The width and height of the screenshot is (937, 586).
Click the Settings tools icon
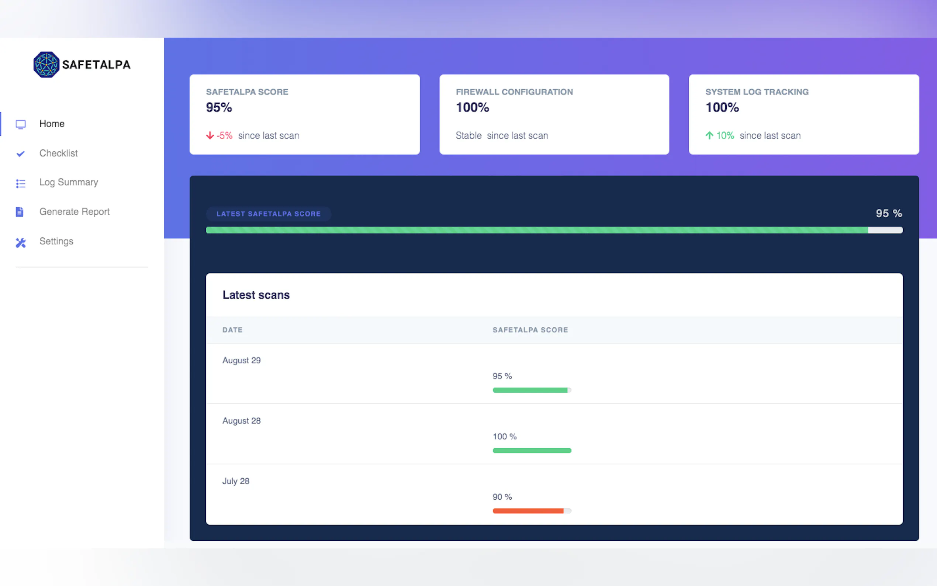[21, 242]
